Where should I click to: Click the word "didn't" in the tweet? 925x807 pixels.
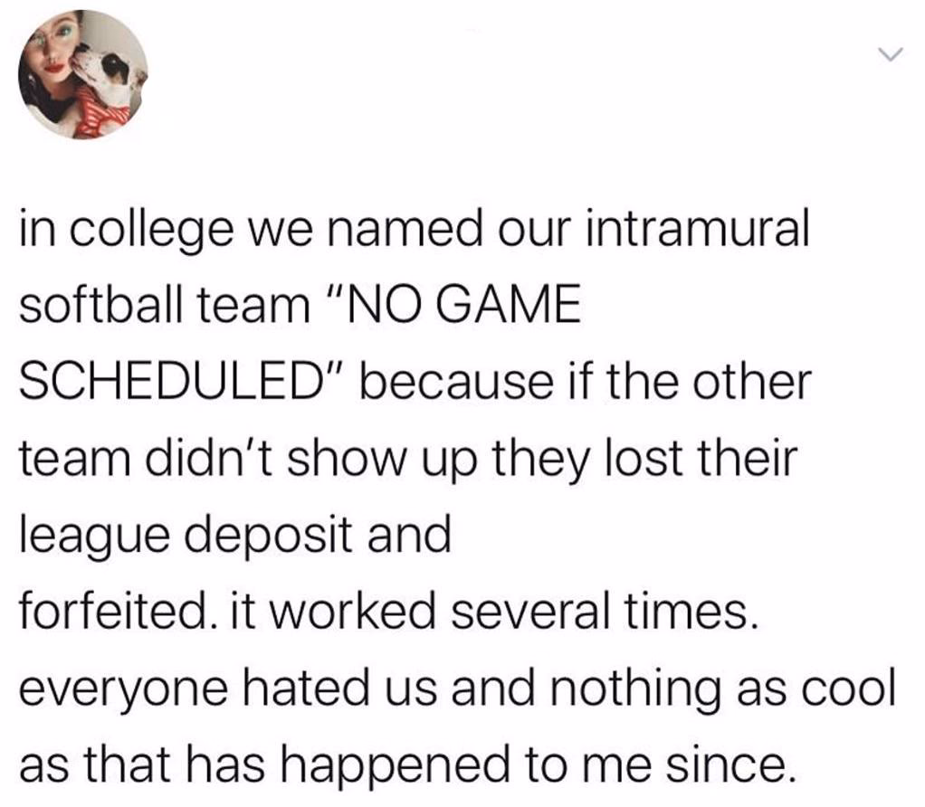209,458
